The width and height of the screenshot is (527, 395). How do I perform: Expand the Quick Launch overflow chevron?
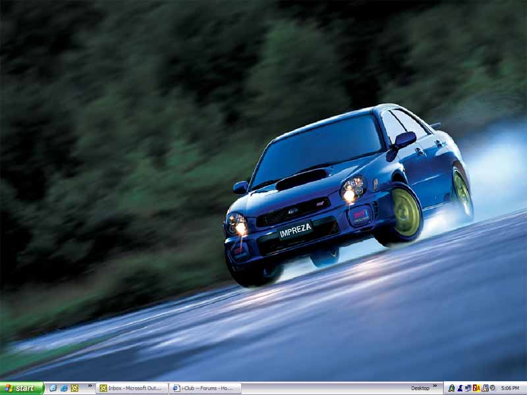89,387
